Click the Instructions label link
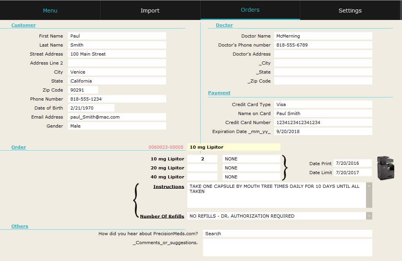Image resolution: width=402 pixels, height=261 pixels. [x=169, y=187]
